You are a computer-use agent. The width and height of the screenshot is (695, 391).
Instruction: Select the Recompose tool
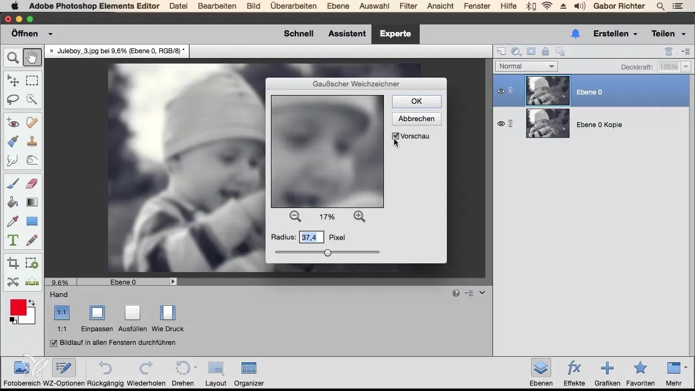tap(32, 263)
